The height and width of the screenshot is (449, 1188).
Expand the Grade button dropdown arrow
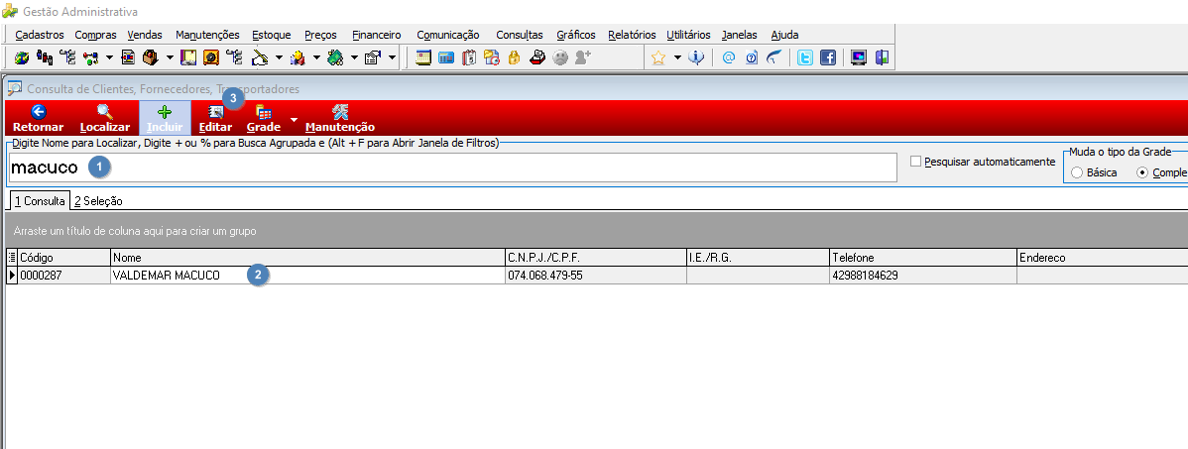[x=294, y=121]
